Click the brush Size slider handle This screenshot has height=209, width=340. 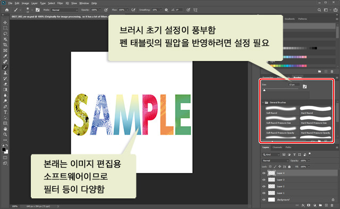[264, 90]
